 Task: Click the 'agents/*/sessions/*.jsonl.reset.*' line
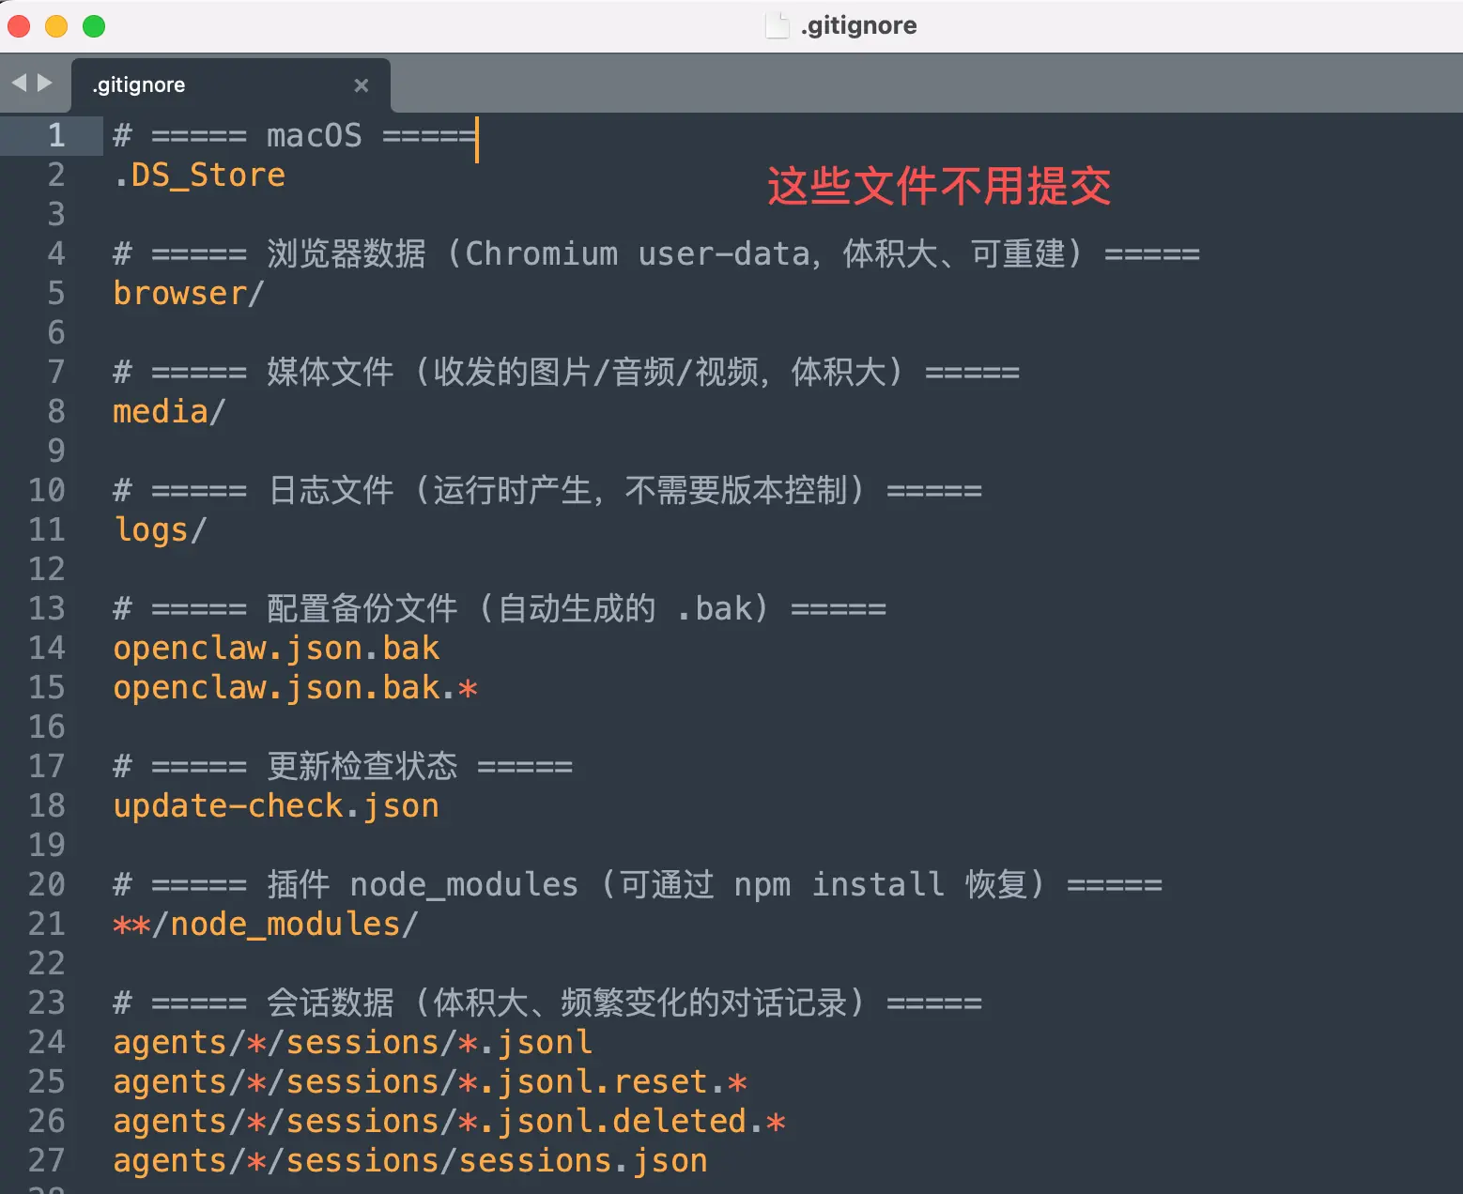click(430, 1082)
